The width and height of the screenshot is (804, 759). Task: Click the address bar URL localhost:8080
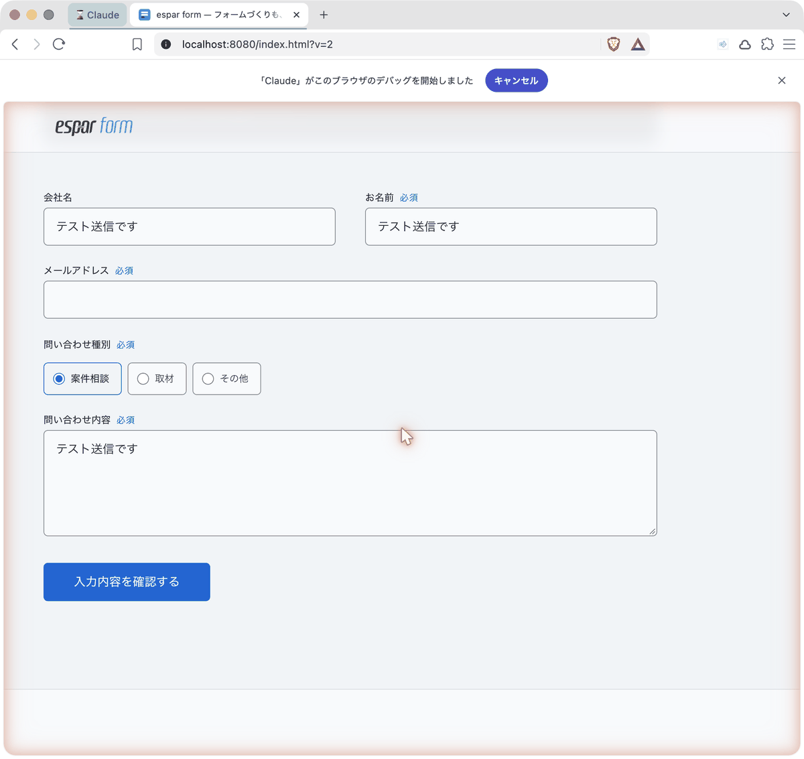coord(257,44)
